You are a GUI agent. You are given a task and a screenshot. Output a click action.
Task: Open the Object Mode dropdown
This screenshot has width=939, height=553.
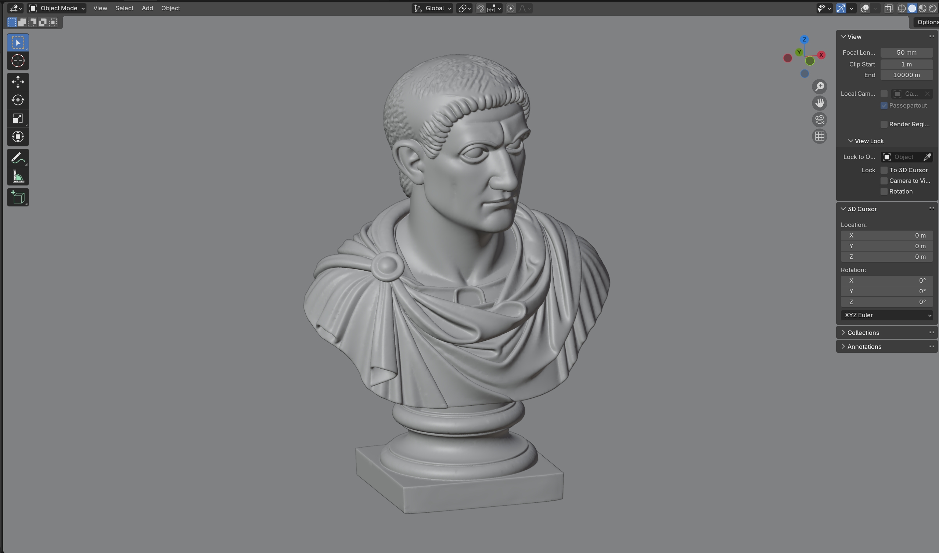pos(57,8)
